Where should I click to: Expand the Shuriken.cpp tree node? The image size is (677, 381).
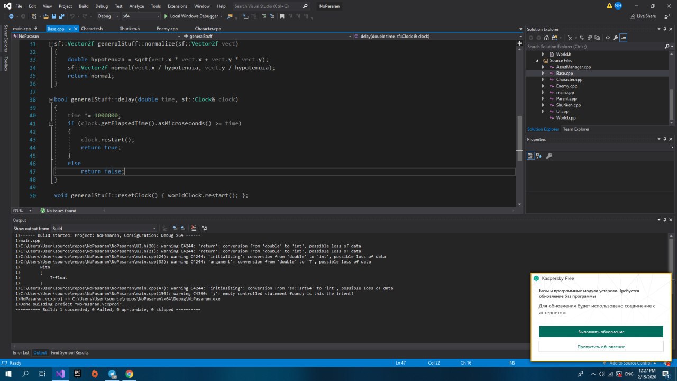(543, 105)
